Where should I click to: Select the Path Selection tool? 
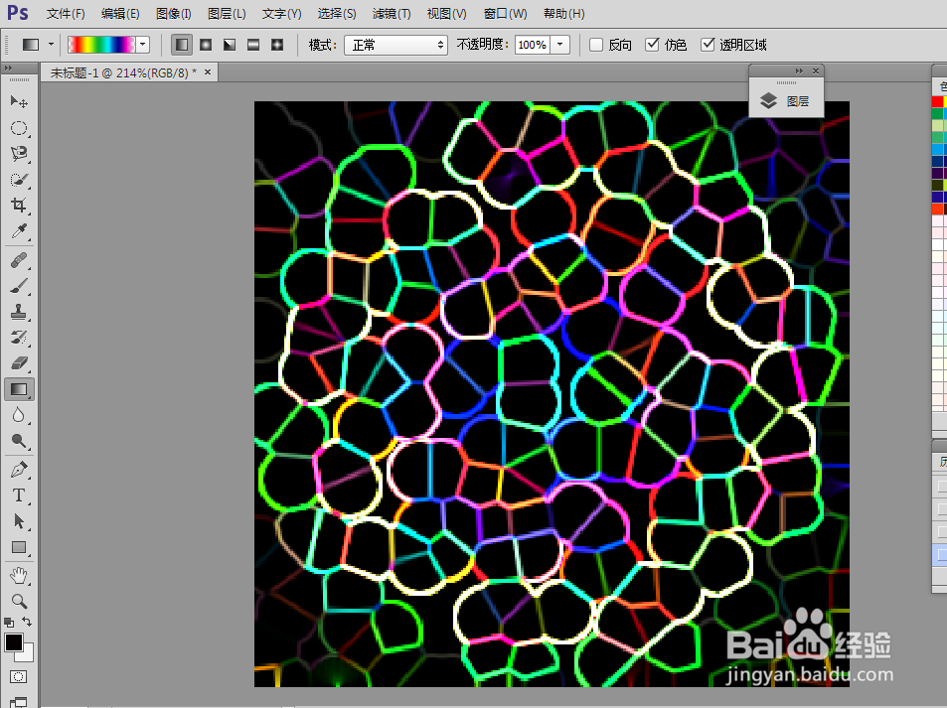tap(19, 521)
